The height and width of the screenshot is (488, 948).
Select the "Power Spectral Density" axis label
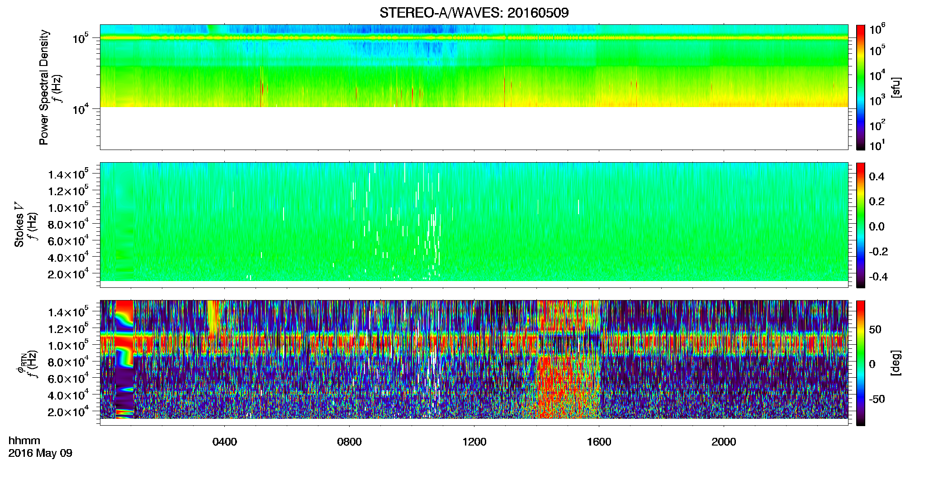click(x=44, y=87)
